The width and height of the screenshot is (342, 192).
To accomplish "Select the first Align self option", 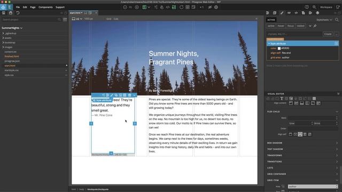I will coord(291,134).
